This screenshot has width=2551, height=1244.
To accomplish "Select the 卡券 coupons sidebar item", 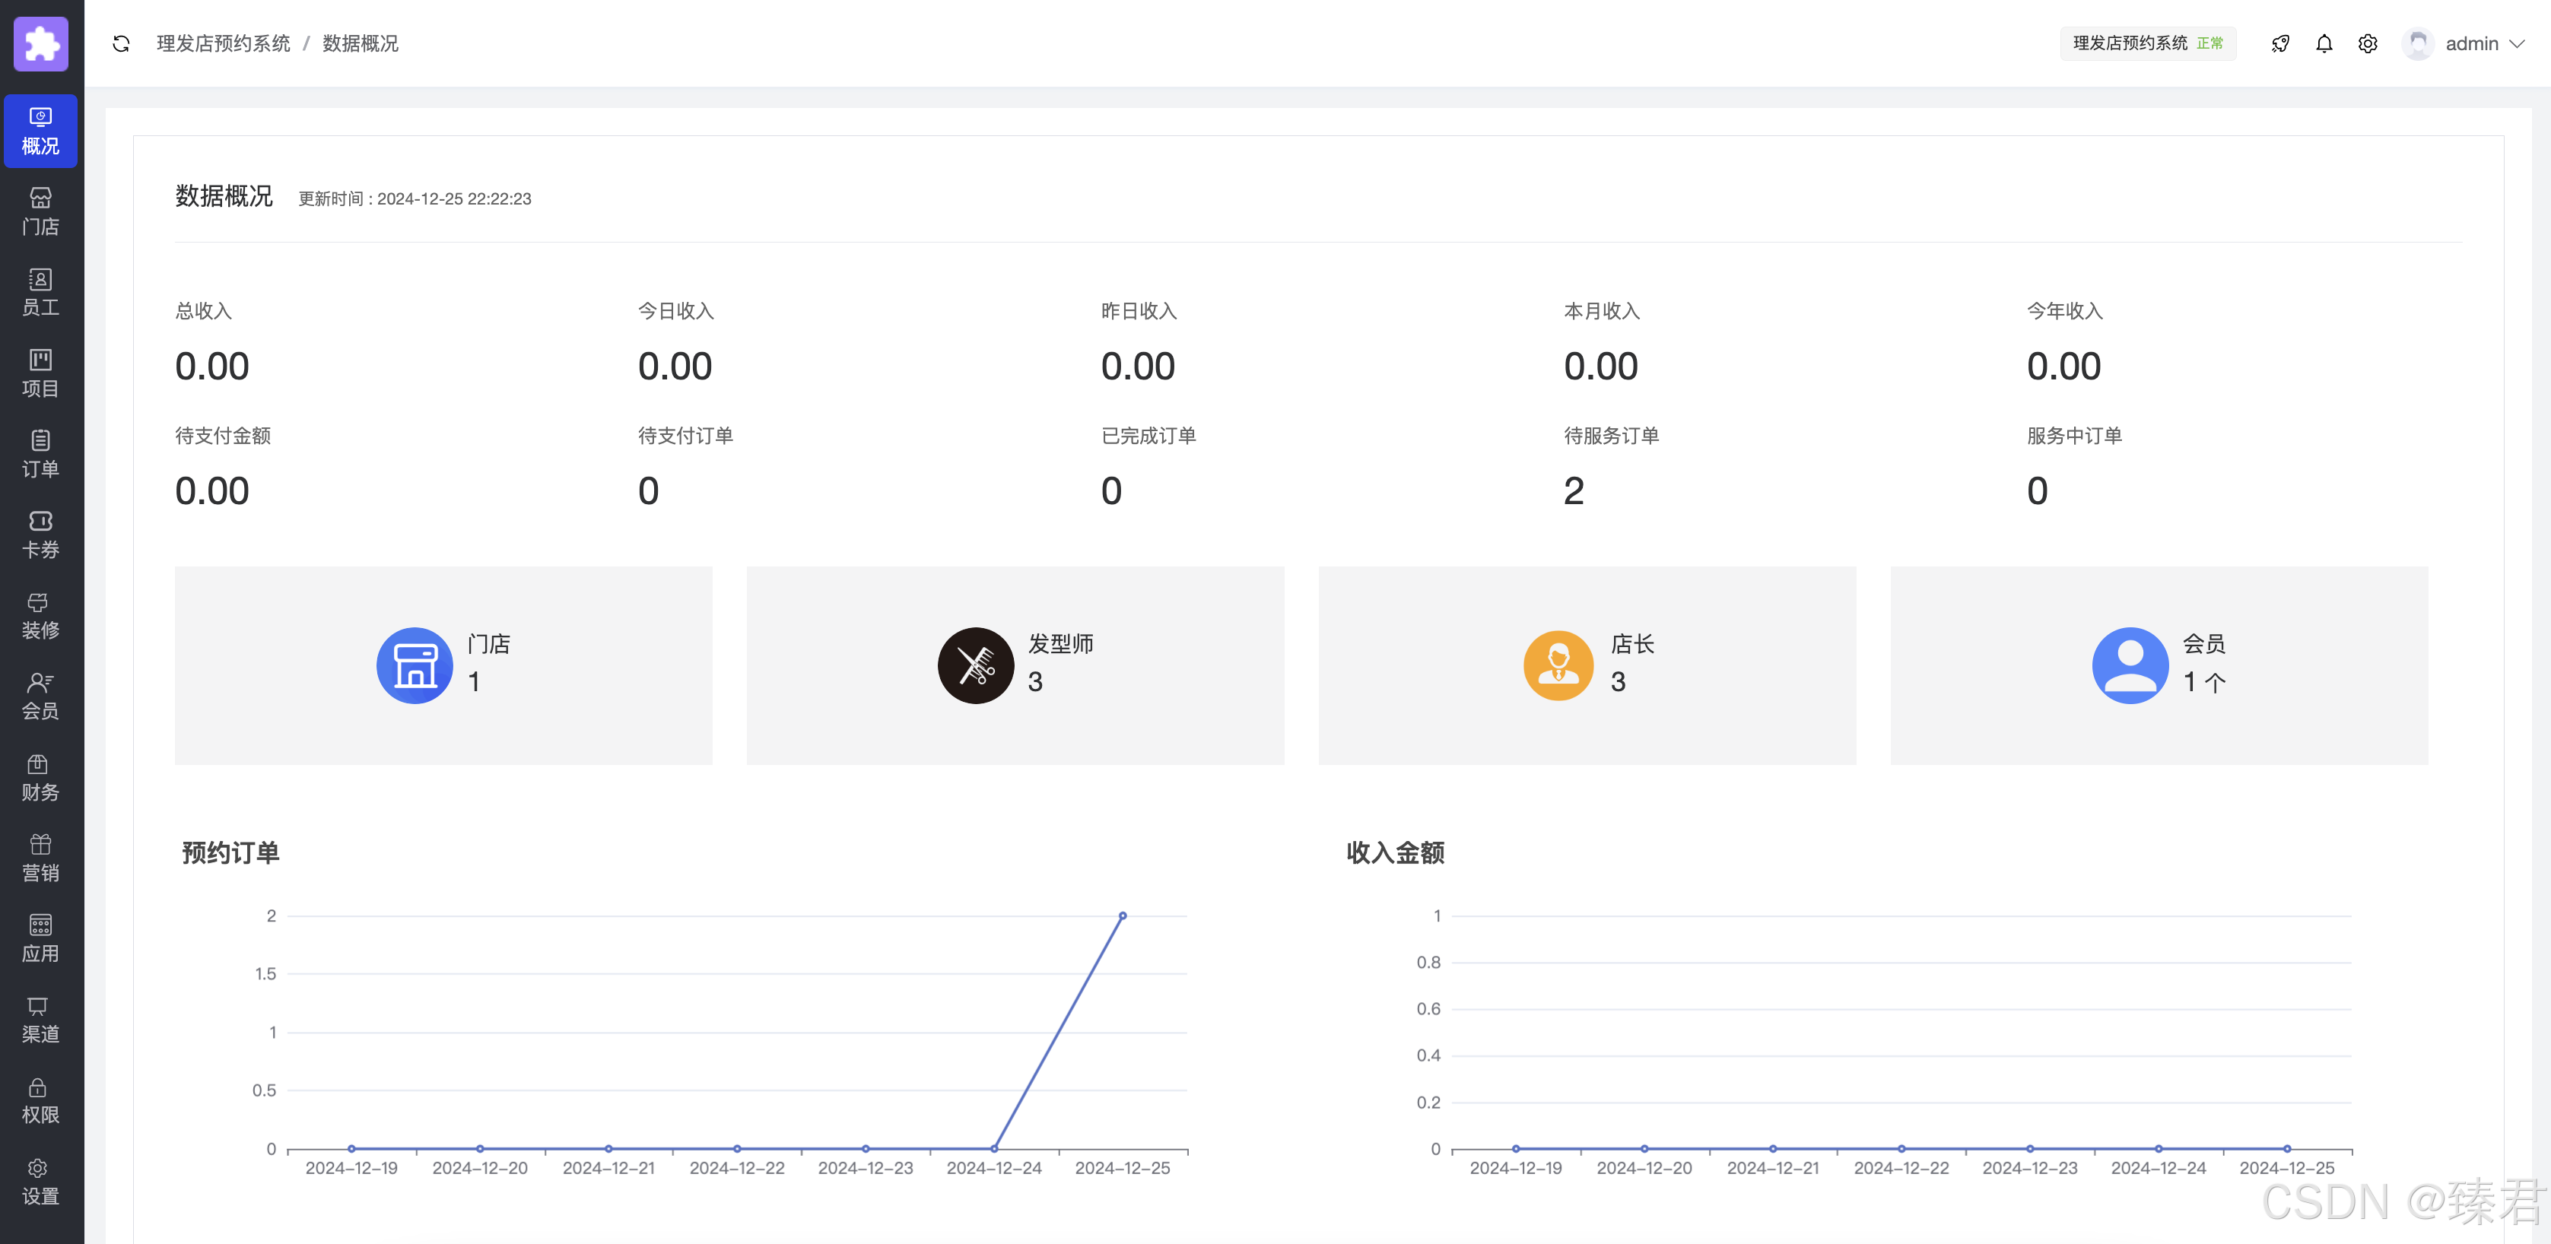I will click(40, 535).
